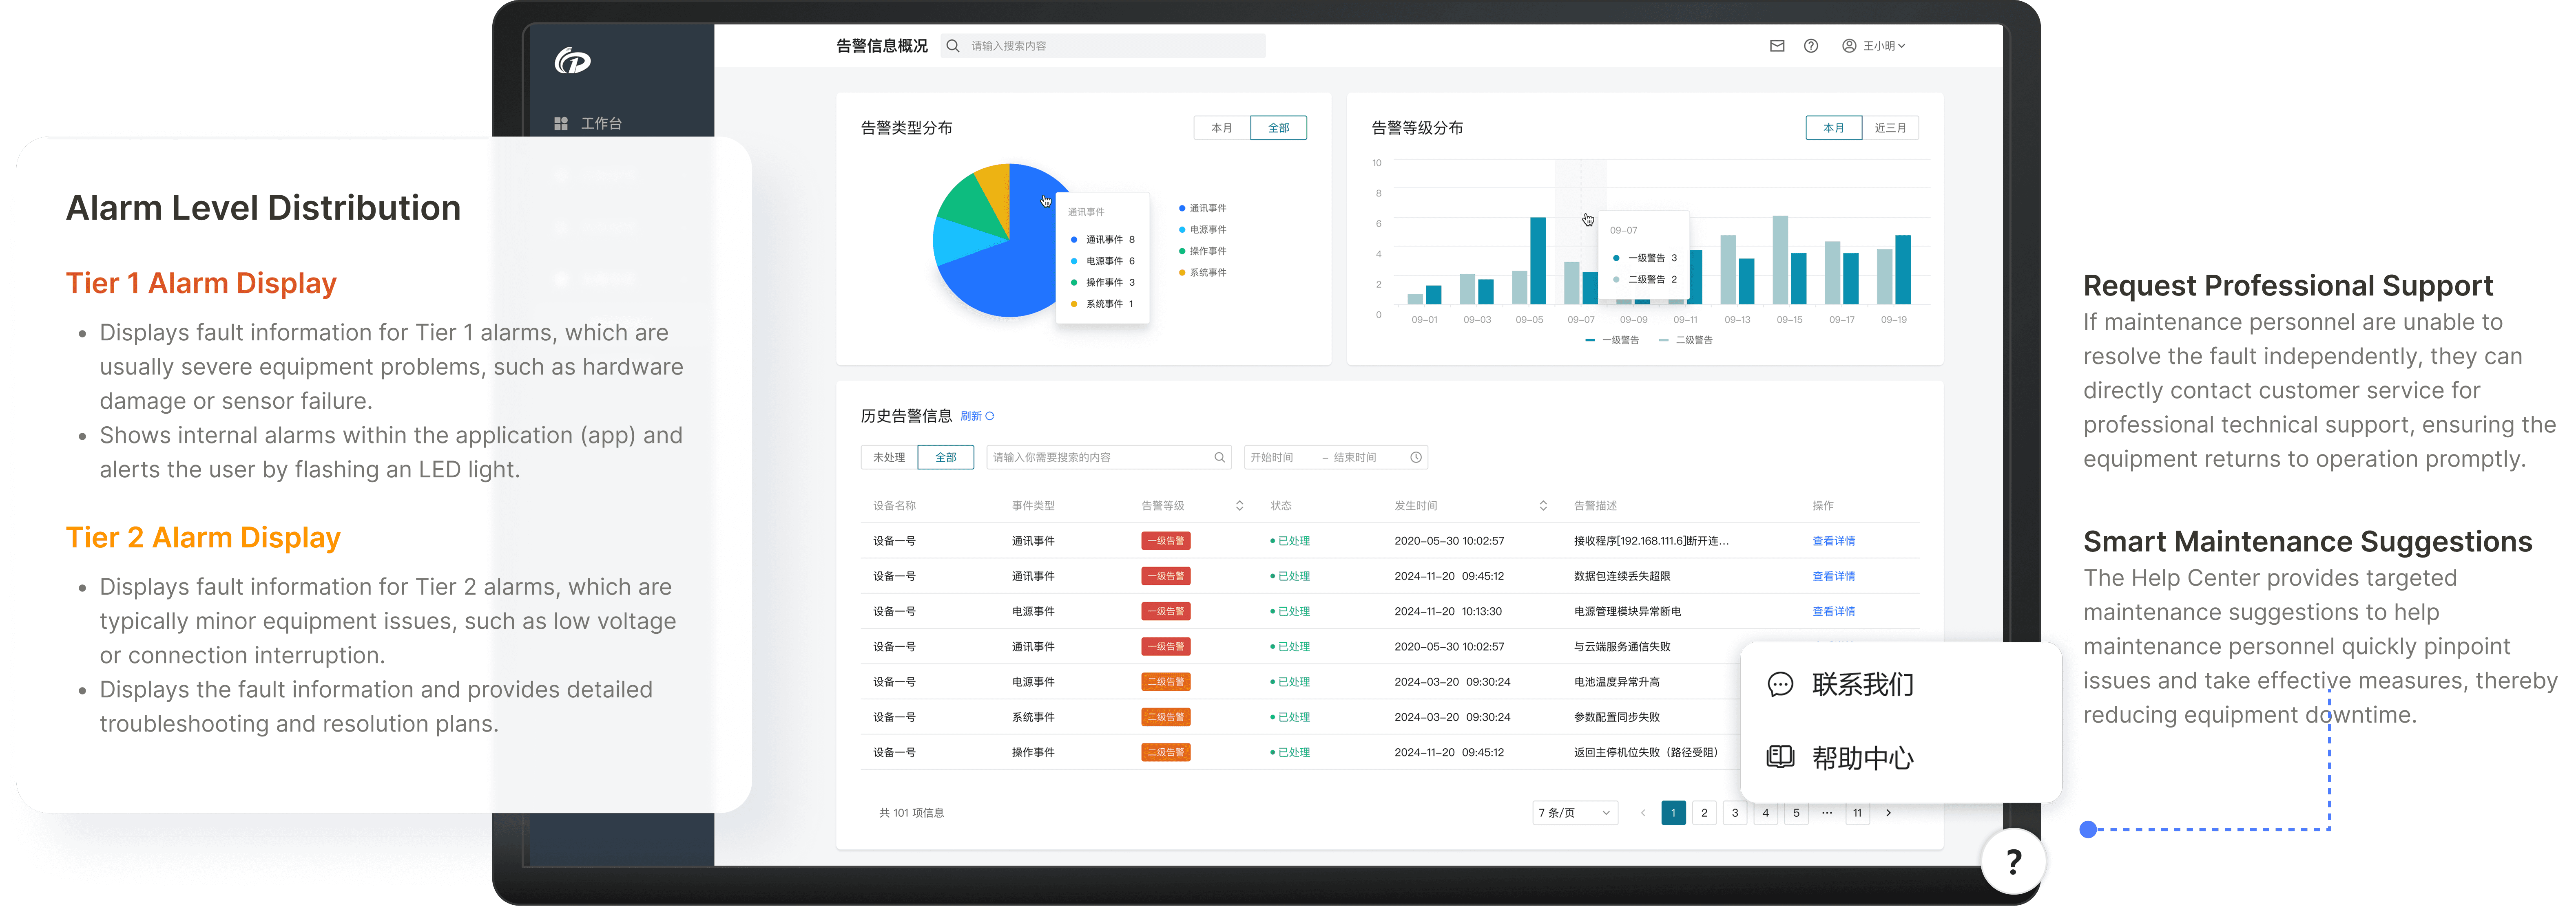Click the 工作台 sidebar grid icon
The height and width of the screenshot is (906, 2576).
[561, 124]
